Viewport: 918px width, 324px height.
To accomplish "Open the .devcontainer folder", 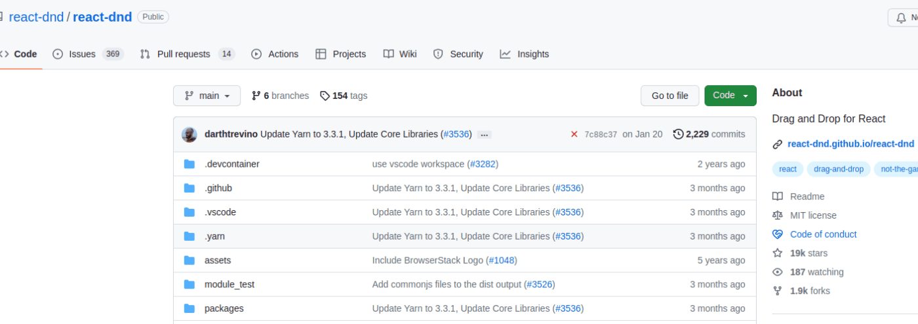I will pyautogui.click(x=232, y=164).
